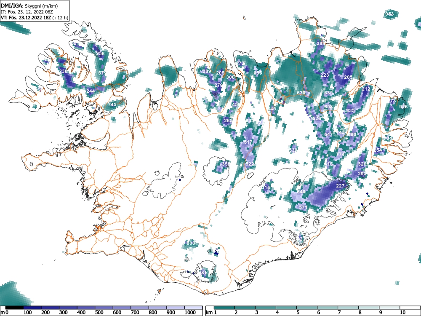Click the map value '212'
The width and height of the screenshot is (421, 316).
366,89
